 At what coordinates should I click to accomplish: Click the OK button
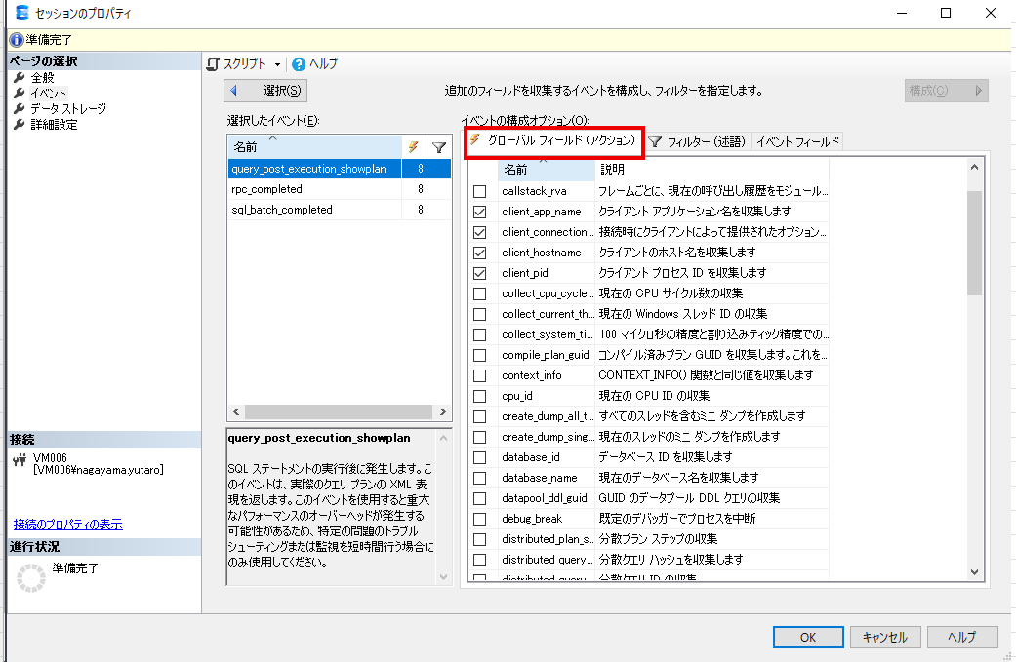(807, 637)
